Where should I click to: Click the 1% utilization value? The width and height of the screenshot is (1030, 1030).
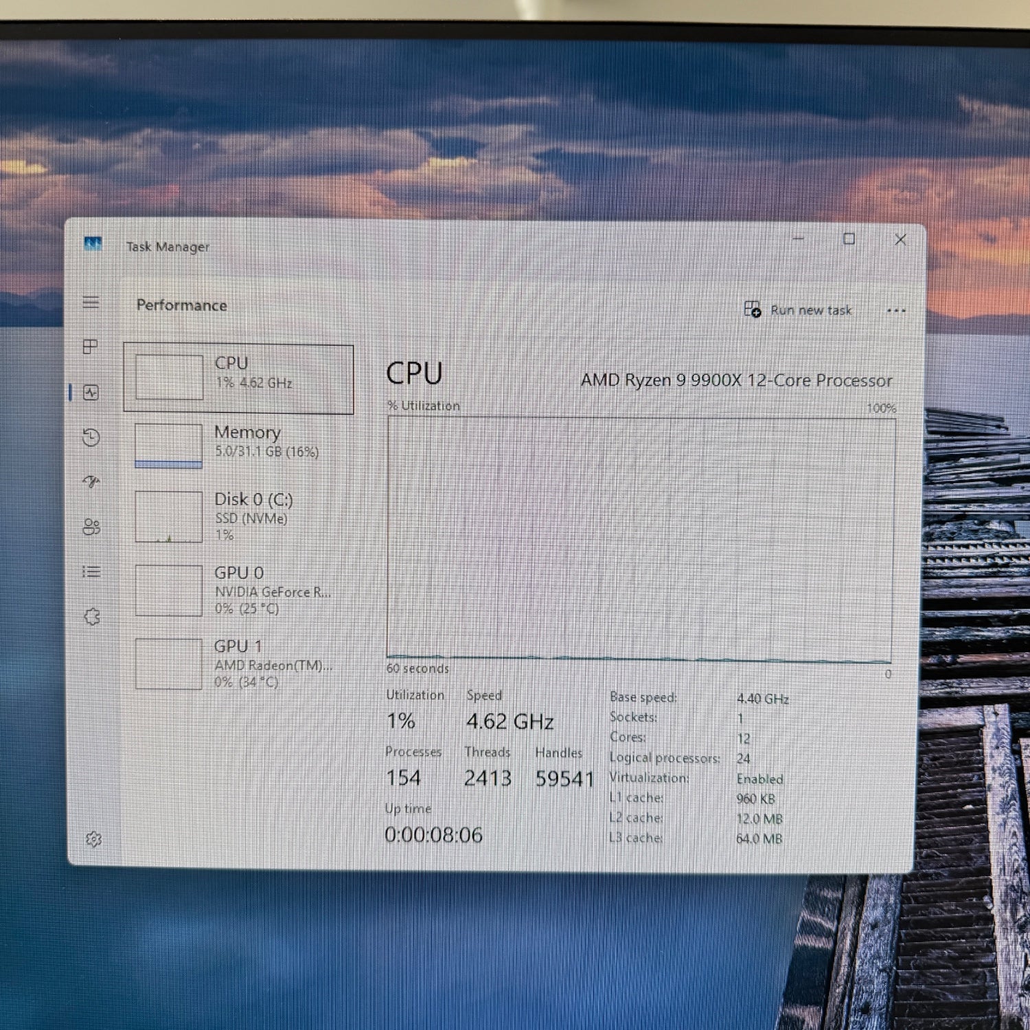click(x=400, y=721)
